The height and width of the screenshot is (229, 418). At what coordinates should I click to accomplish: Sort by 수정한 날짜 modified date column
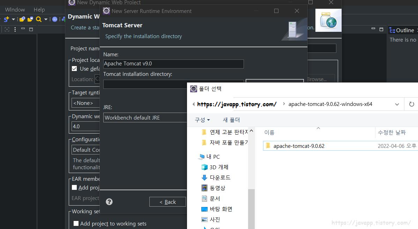(x=391, y=132)
